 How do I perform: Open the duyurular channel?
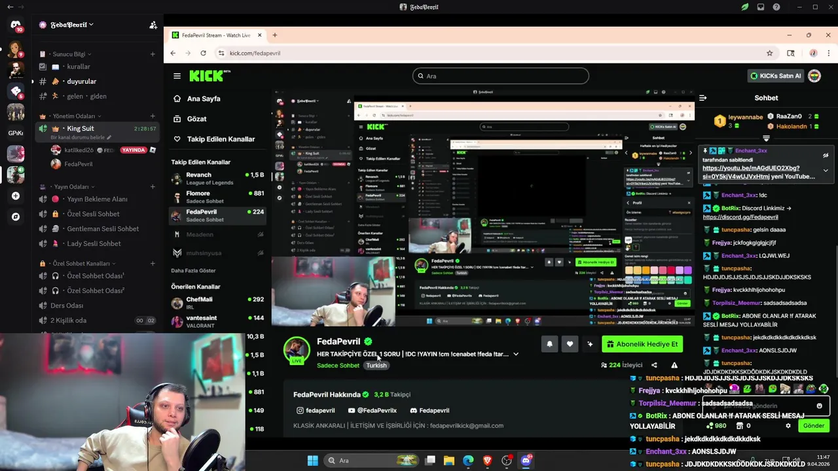click(97, 81)
